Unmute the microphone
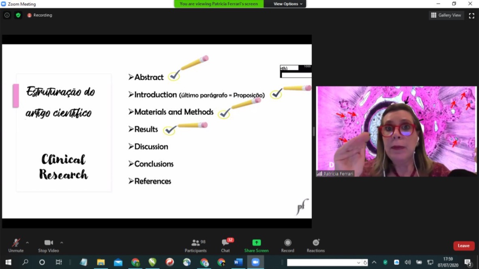The image size is (479, 269). pos(16,245)
